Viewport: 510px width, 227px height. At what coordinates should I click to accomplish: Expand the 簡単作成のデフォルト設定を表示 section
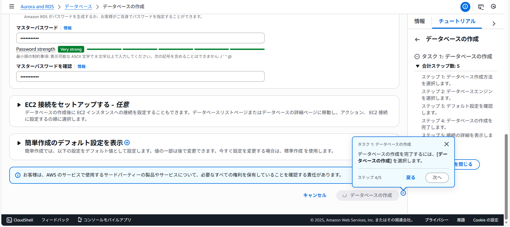tap(19, 143)
